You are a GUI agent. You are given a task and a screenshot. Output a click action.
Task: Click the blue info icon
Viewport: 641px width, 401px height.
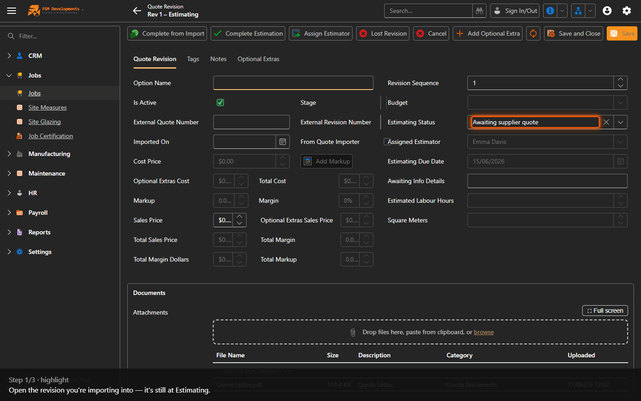(550, 11)
